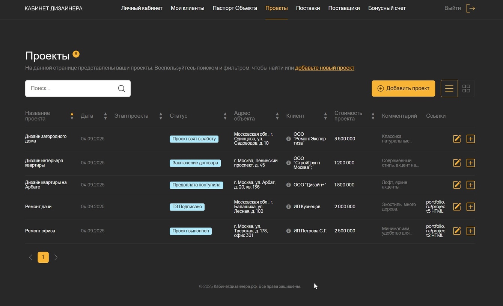Image resolution: width=503 pixels, height=306 pixels.
Task: Go to Мои клиенты section
Action: point(188,8)
